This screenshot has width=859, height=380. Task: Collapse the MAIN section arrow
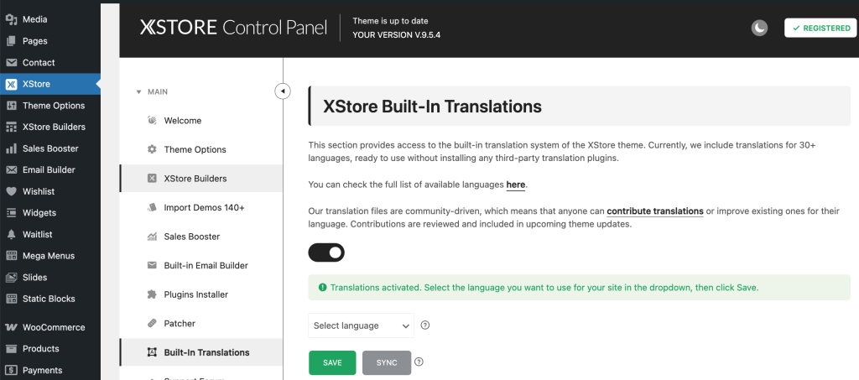pyautogui.click(x=138, y=91)
